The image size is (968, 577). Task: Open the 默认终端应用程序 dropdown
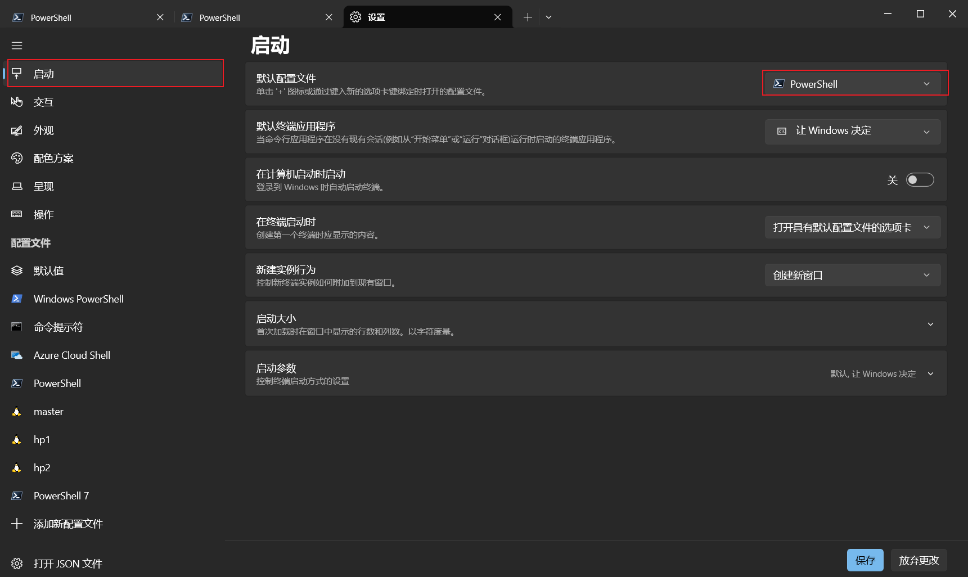(852, 132)
